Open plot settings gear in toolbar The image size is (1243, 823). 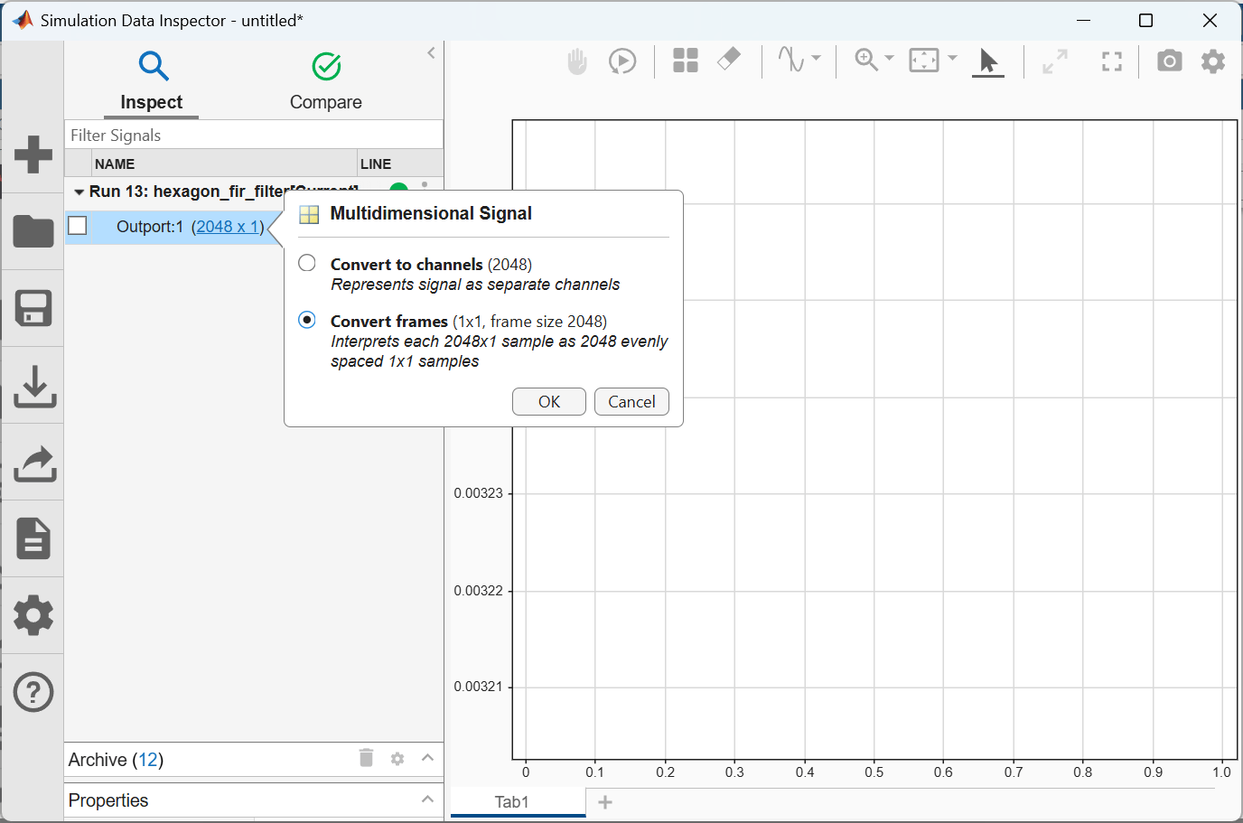1213,61
